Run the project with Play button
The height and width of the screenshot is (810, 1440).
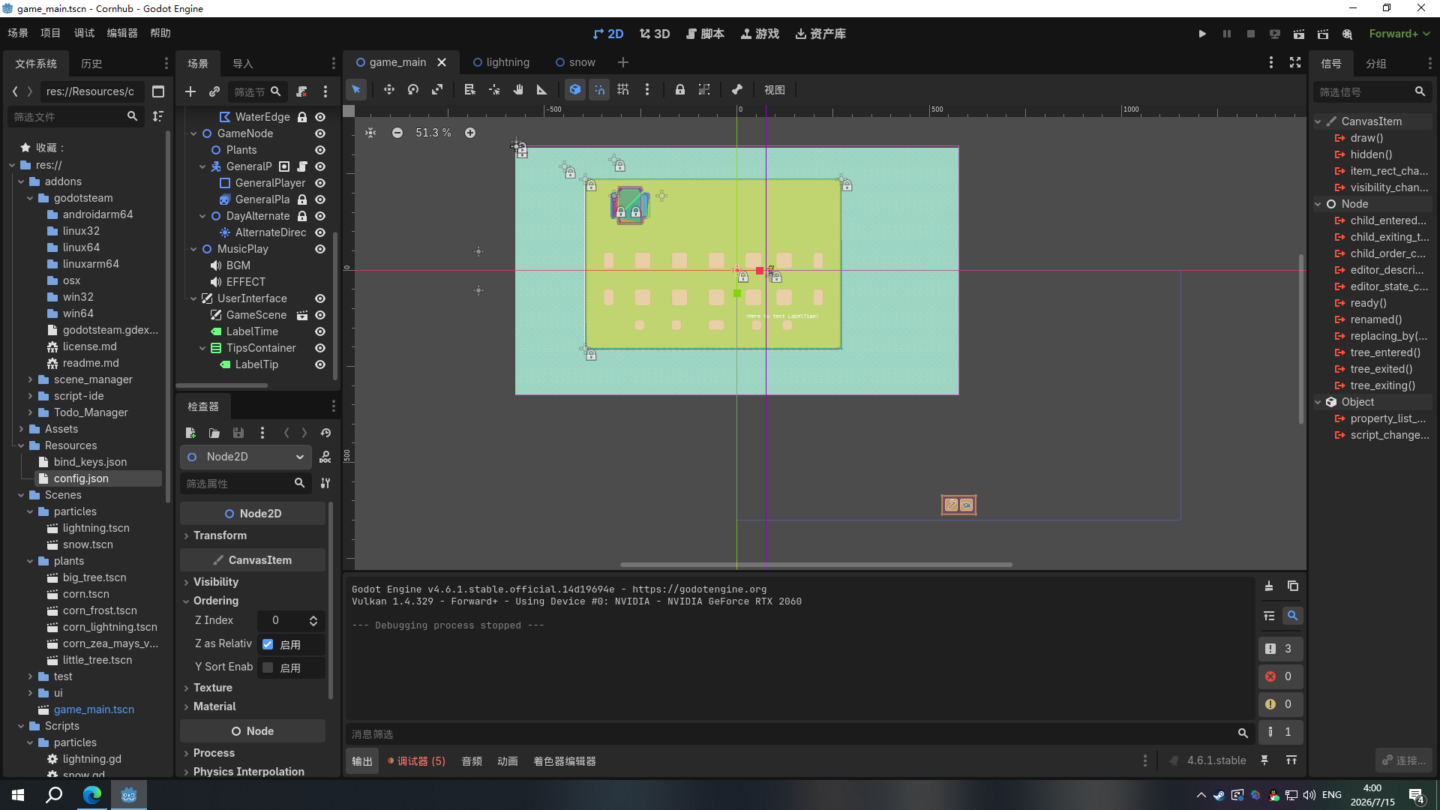(x=1202, y=34)
